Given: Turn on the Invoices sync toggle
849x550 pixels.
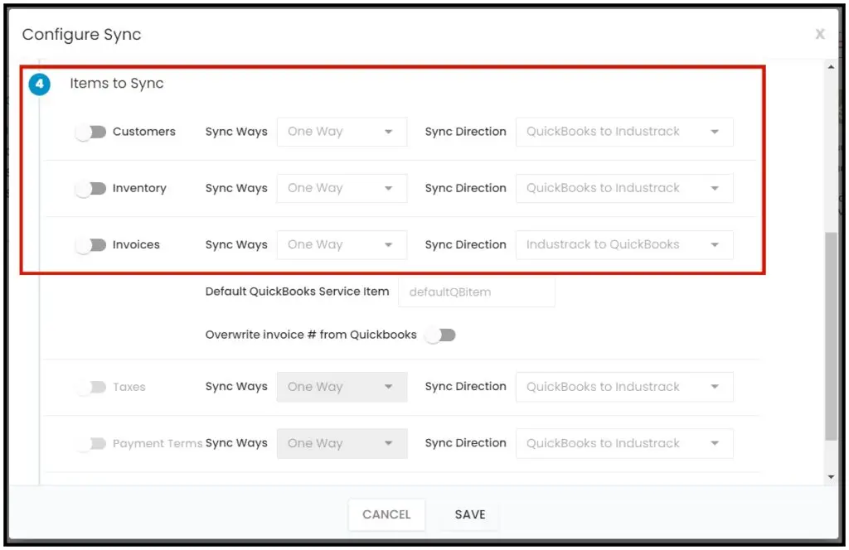Looking at the screenshot, I should point(90,245).
